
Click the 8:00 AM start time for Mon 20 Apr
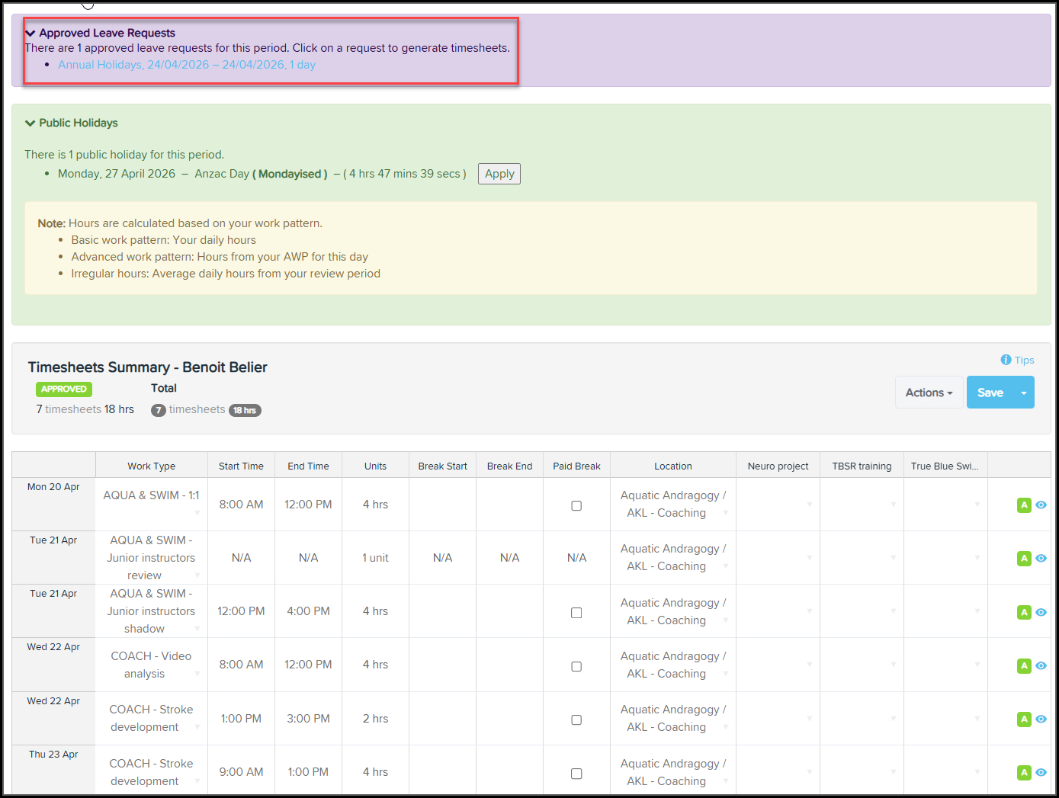tap(241, 505)
